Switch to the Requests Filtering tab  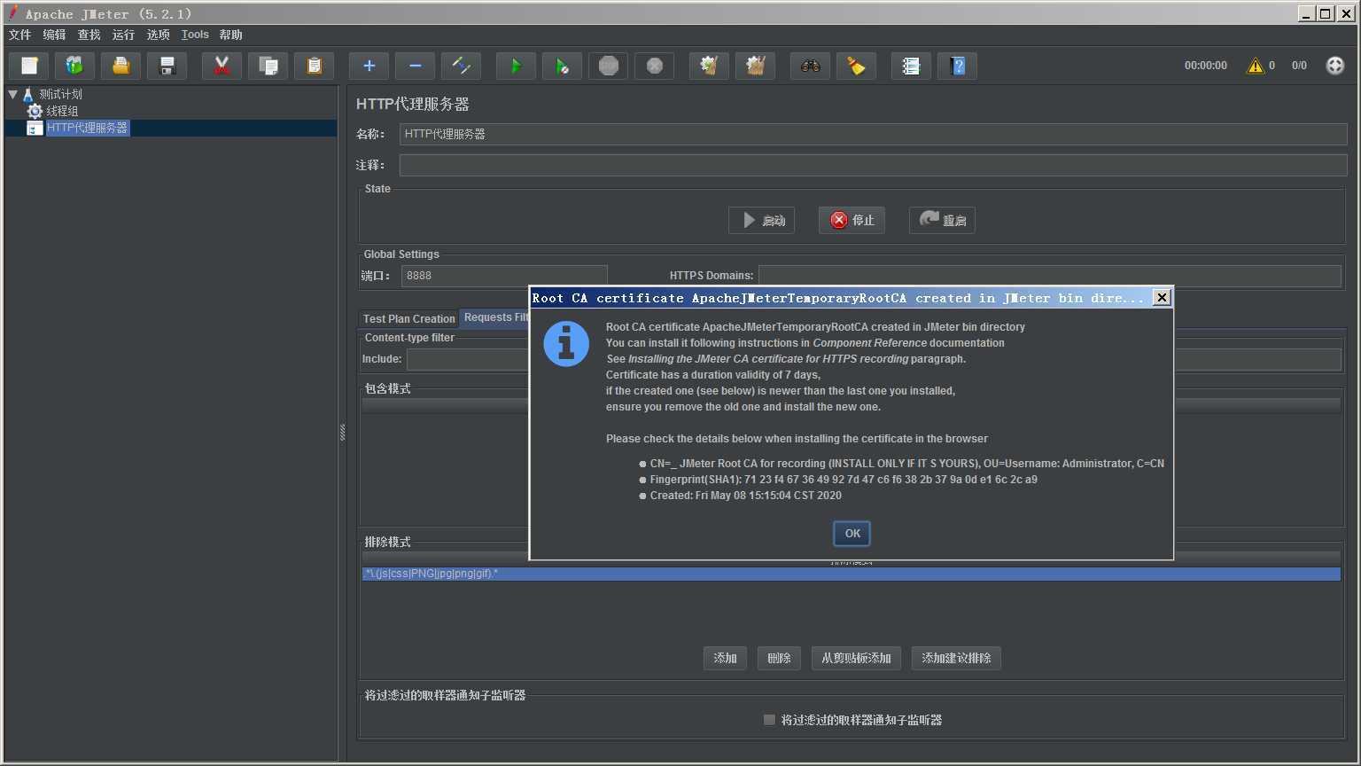(x=495, y=317)
